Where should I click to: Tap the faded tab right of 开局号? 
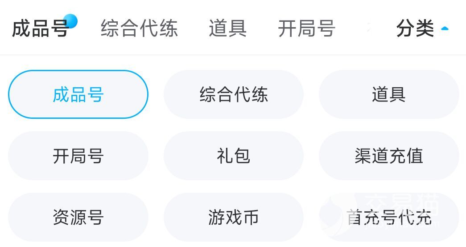click(x=368, y=29)
